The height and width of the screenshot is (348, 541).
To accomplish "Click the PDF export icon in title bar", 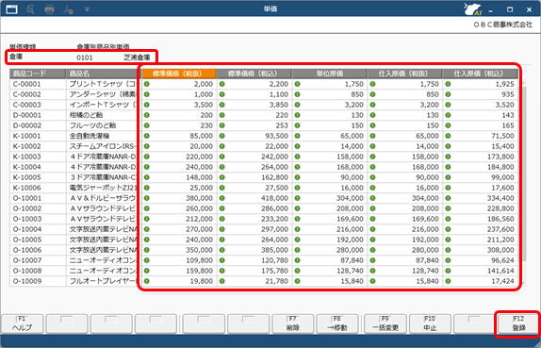I will coord(68,9).
